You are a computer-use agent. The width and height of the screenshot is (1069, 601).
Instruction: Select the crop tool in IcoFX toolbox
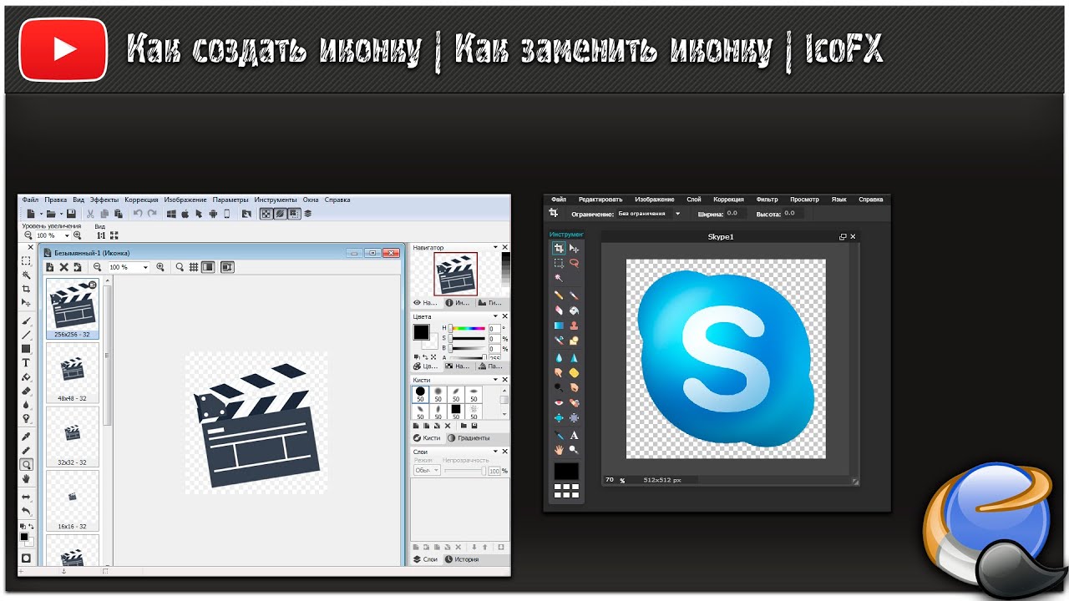pyautogui.click(x=26, y=289)
